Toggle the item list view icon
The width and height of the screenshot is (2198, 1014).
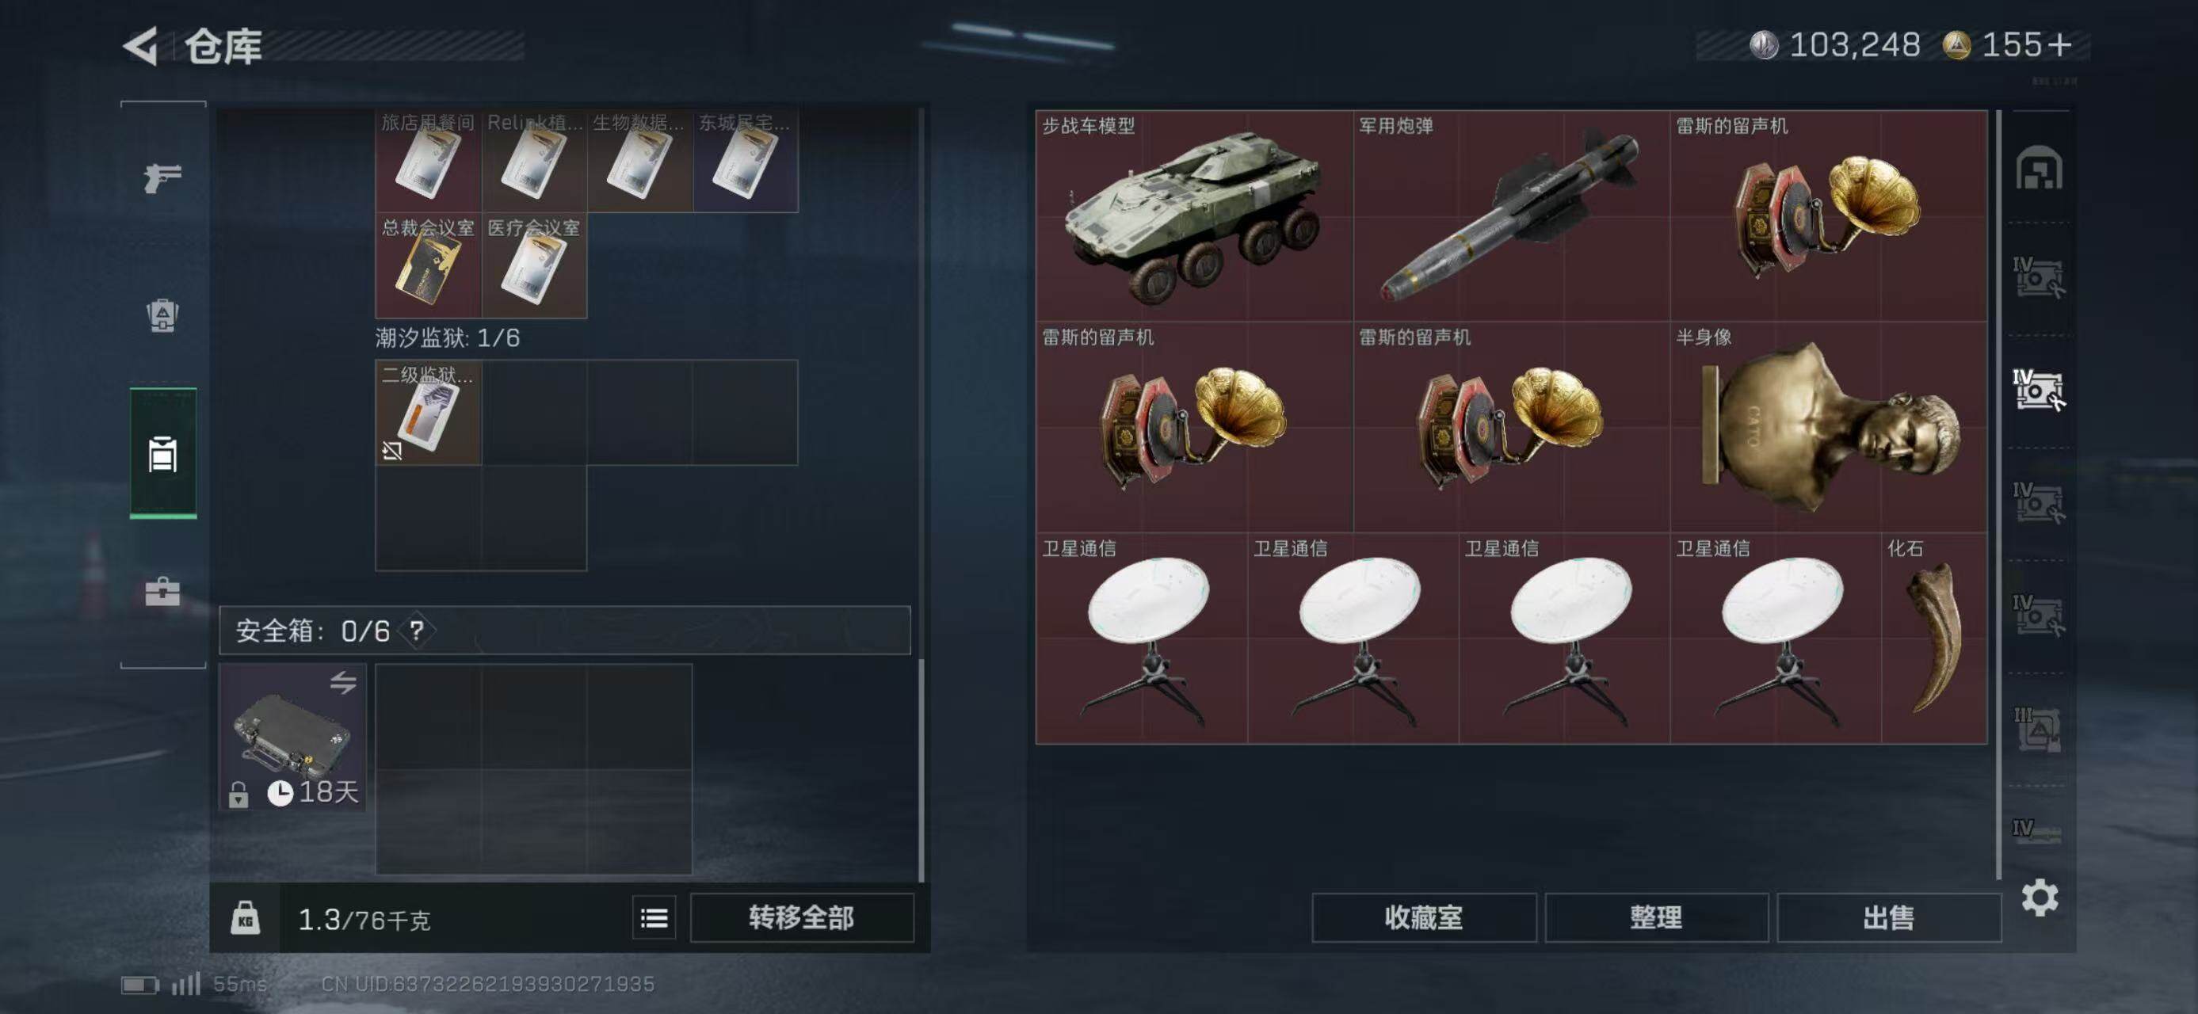point(654,917)
